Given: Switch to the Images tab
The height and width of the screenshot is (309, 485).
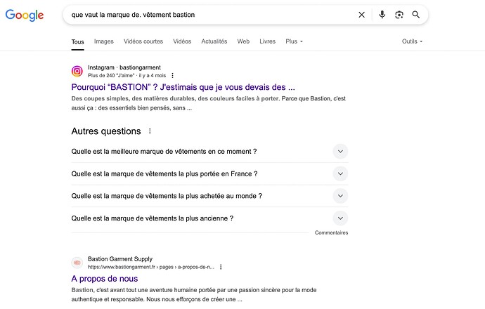Looking at the screenshot, I should pyautogui.click(x=103, y=41).
